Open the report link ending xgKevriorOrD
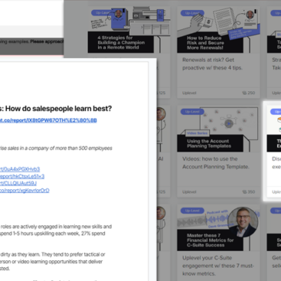 coord(25,191)
